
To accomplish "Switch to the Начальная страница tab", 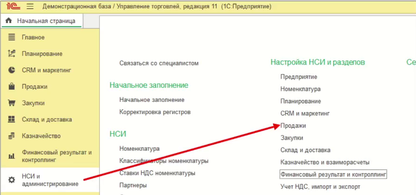I will click(41, 21).
